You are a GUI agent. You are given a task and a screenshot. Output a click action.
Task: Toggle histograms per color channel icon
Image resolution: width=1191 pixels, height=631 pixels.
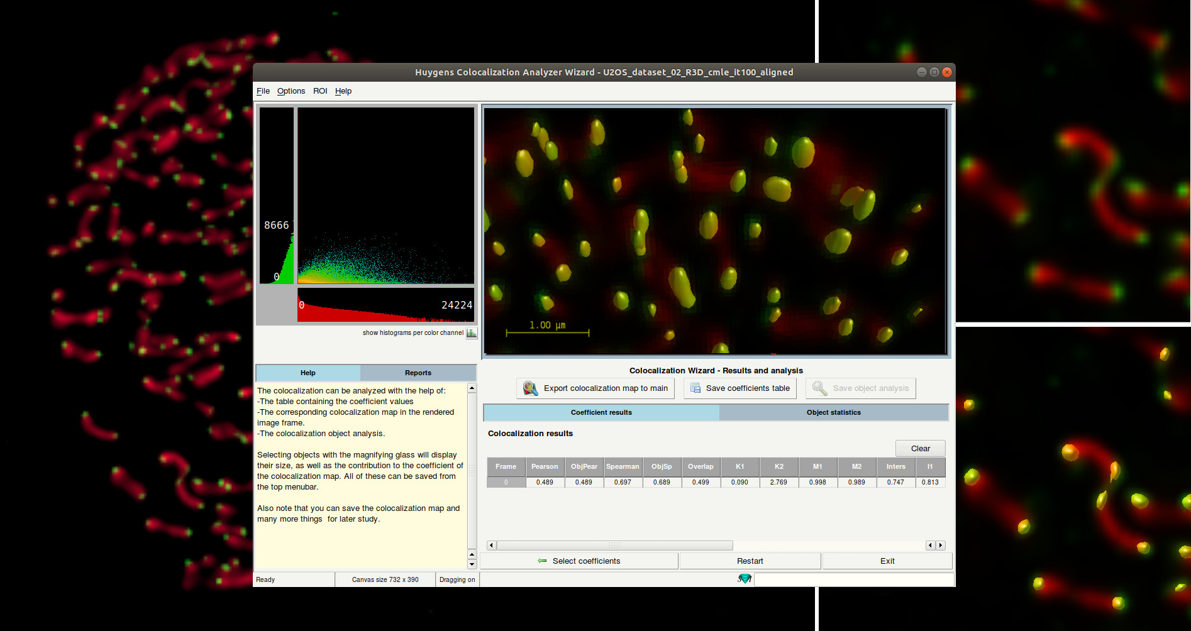pos(471,333)
